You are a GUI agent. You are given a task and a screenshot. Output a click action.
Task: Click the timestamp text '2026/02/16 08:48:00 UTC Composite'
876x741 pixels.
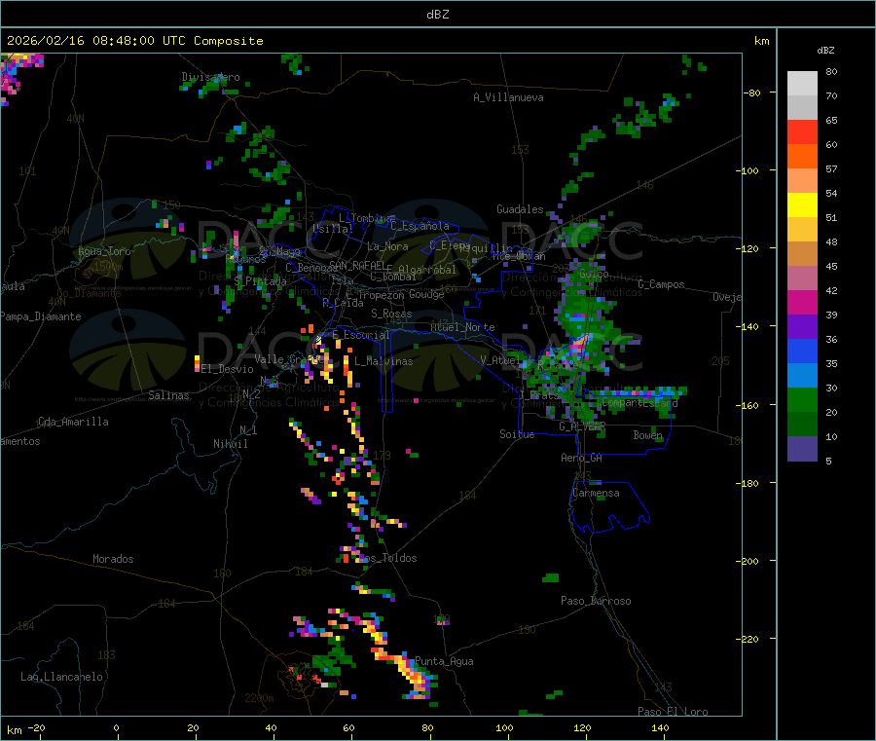pyautogui.click(x=134, y=41)
